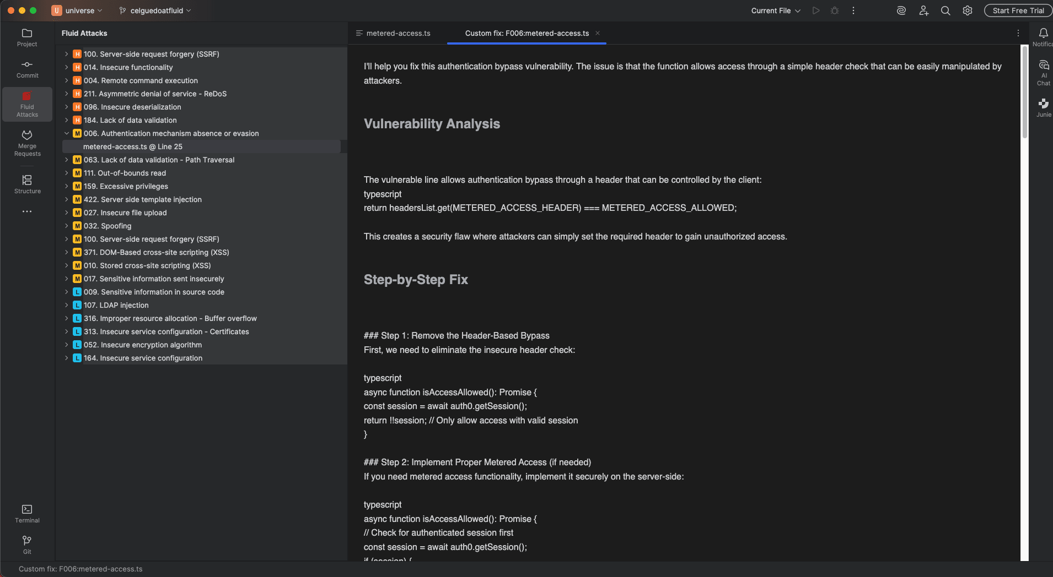This screenshot has width=1053, height=577.
Task: Select metered-access.ts @ Line 25 entry
Action: [x=201, y=146]
